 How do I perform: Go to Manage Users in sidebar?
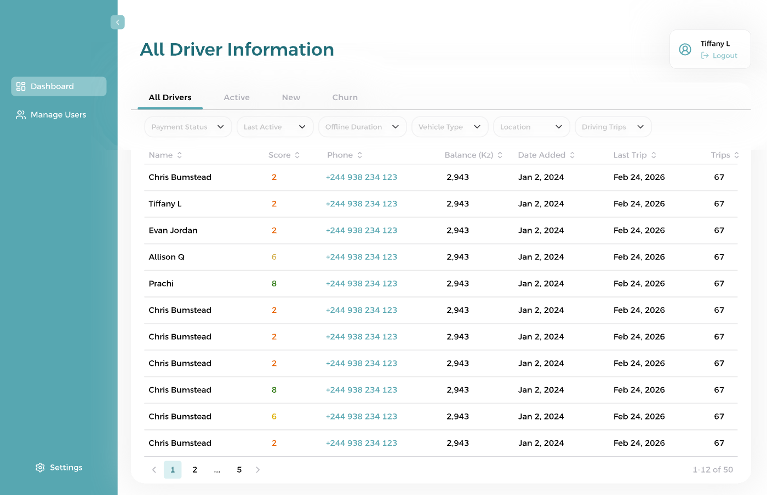pos(51,115)
